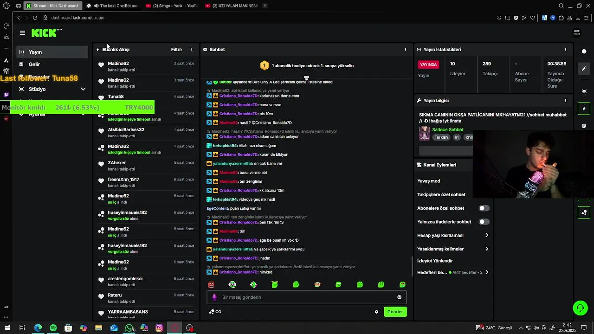Toggle Abonelere özel sohbet switch
Screen dimensions: 594x334
point(484,208)
